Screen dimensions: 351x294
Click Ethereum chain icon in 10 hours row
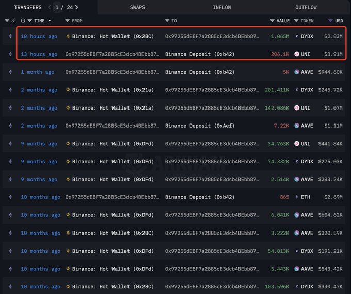[x=10, y=36]
